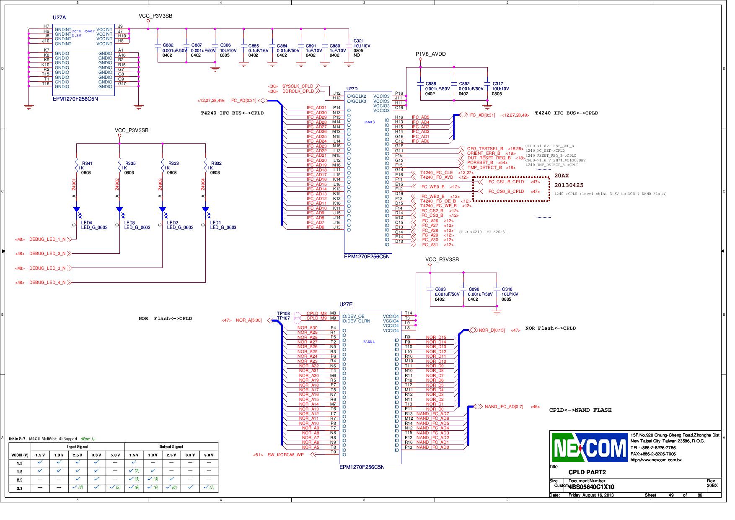The width and height of the screenshot is (735, 520).
Task: Click the capacitor C321 10U/10V symbol
Action: [349, 46]
